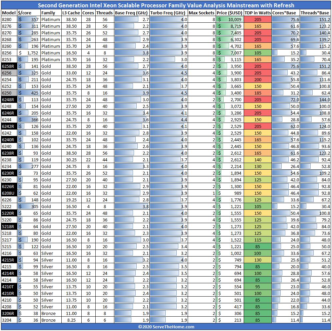332x331 pixels.
Task: Click the 5218R model cell
Action: click(x=9, y=226)
